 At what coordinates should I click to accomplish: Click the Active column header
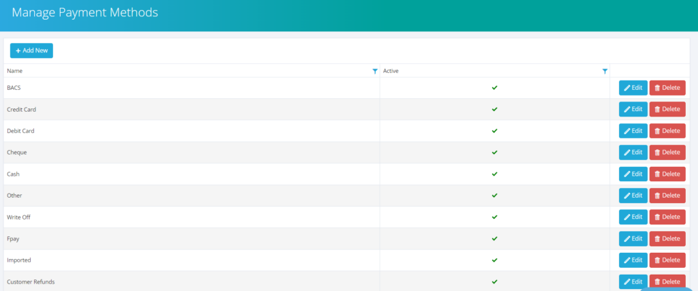(x=495, y=71)
